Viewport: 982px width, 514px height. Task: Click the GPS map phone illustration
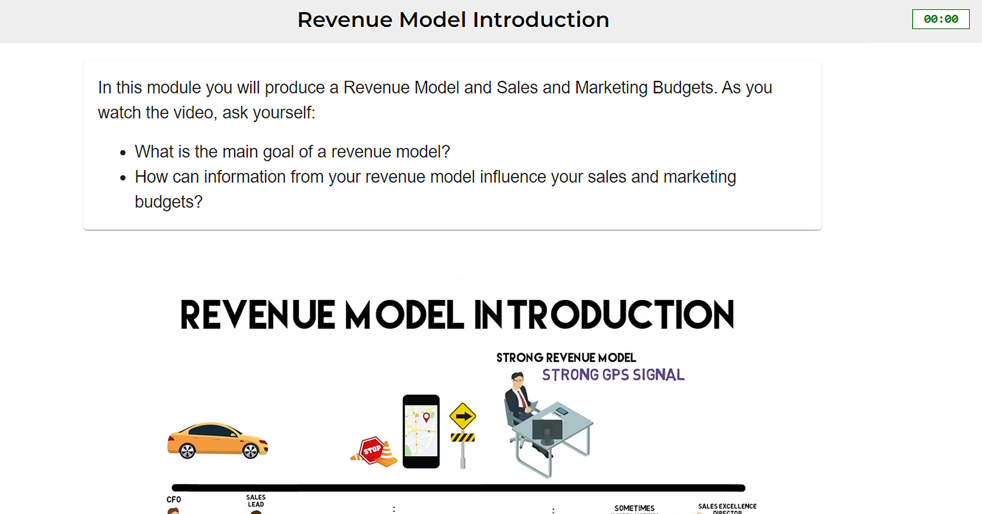[421, 431]
